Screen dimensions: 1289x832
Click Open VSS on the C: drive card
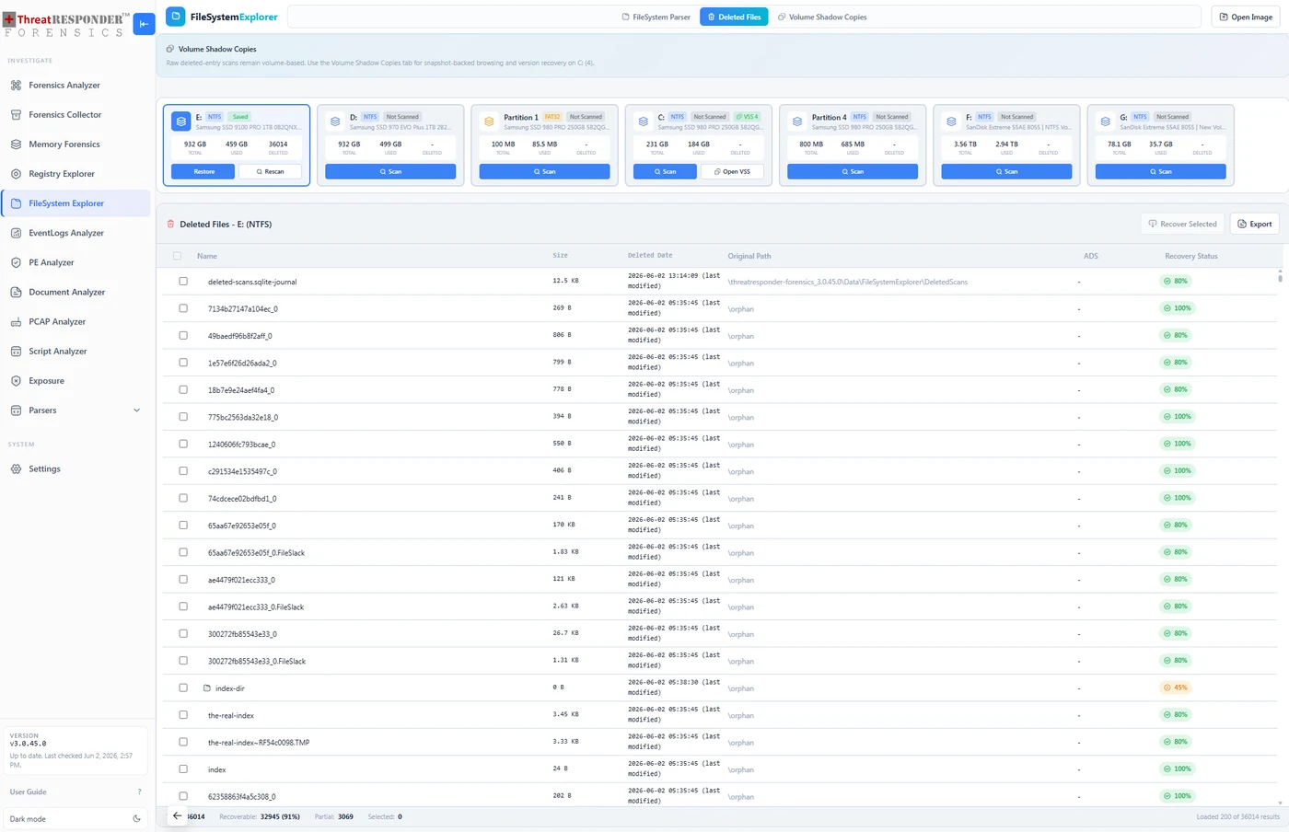[732, 171]
